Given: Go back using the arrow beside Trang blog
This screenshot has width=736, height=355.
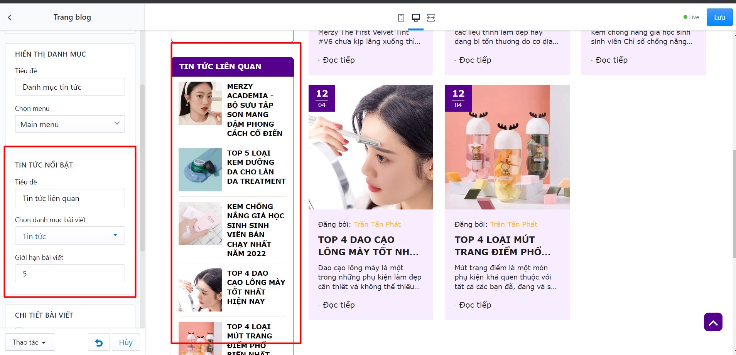Looking at the screenshot, I should click(10, 17).
